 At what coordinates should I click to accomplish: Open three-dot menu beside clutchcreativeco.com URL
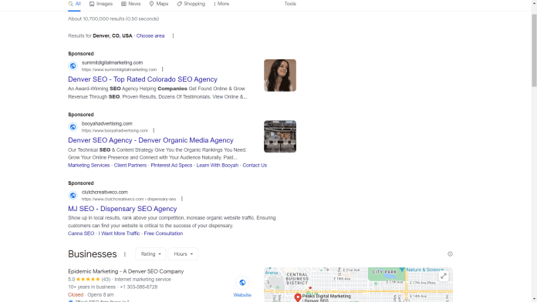coord(182,199)
